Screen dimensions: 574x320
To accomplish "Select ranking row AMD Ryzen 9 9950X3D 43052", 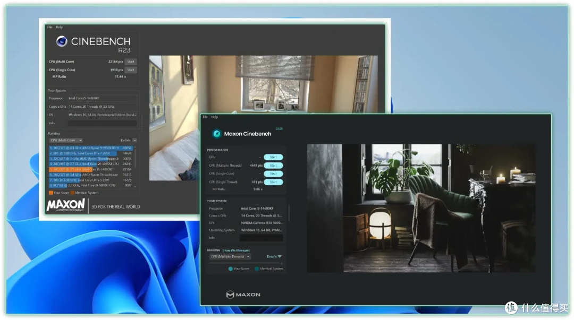I will click(90, 148).
